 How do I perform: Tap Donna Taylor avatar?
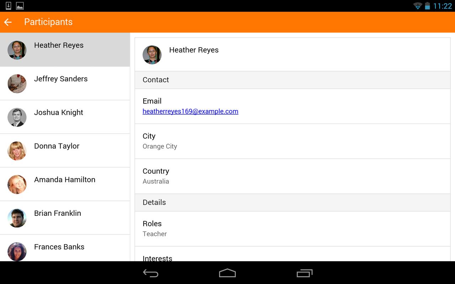click(x=17, y=151)
